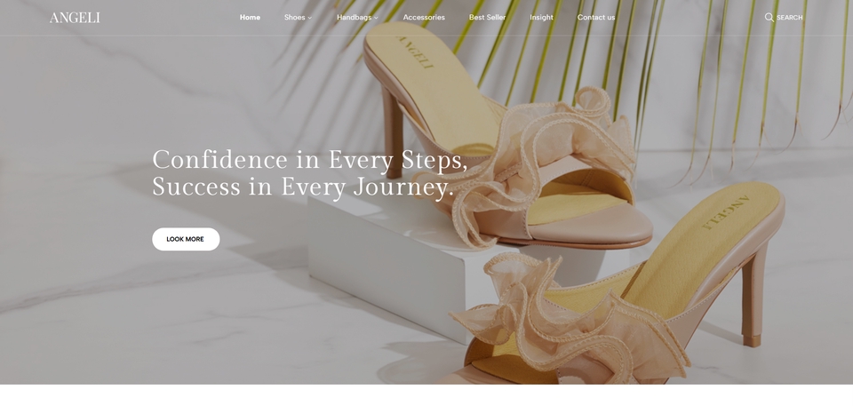853x406 pixels.
Task: Navigate to Best Seller
Action: coord(488,18)
